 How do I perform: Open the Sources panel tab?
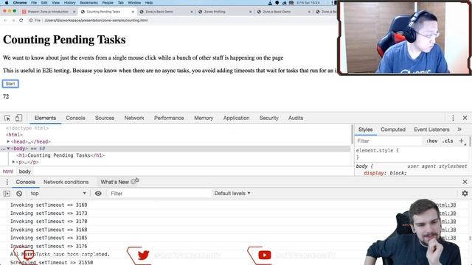pyautogui.click(x=105, y=118)
